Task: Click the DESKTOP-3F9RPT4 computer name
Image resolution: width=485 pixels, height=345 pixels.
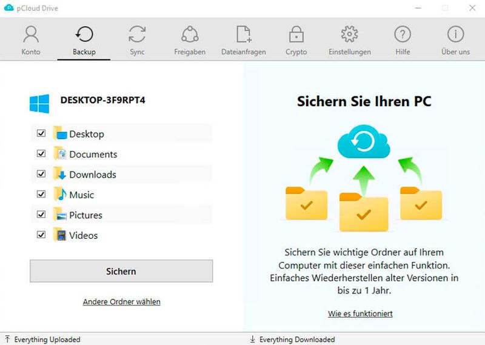Action: click(102, 100)
